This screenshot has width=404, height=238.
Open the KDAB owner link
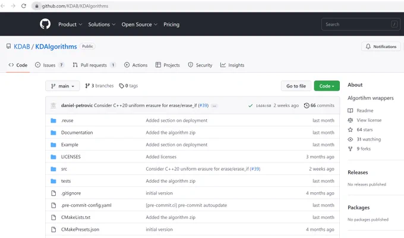[x=21, y=46]
